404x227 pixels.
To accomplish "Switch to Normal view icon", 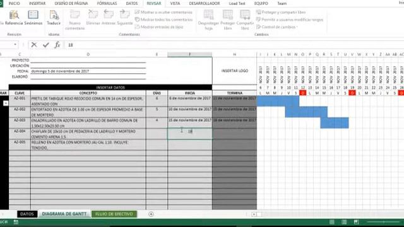I will [332, 222].
